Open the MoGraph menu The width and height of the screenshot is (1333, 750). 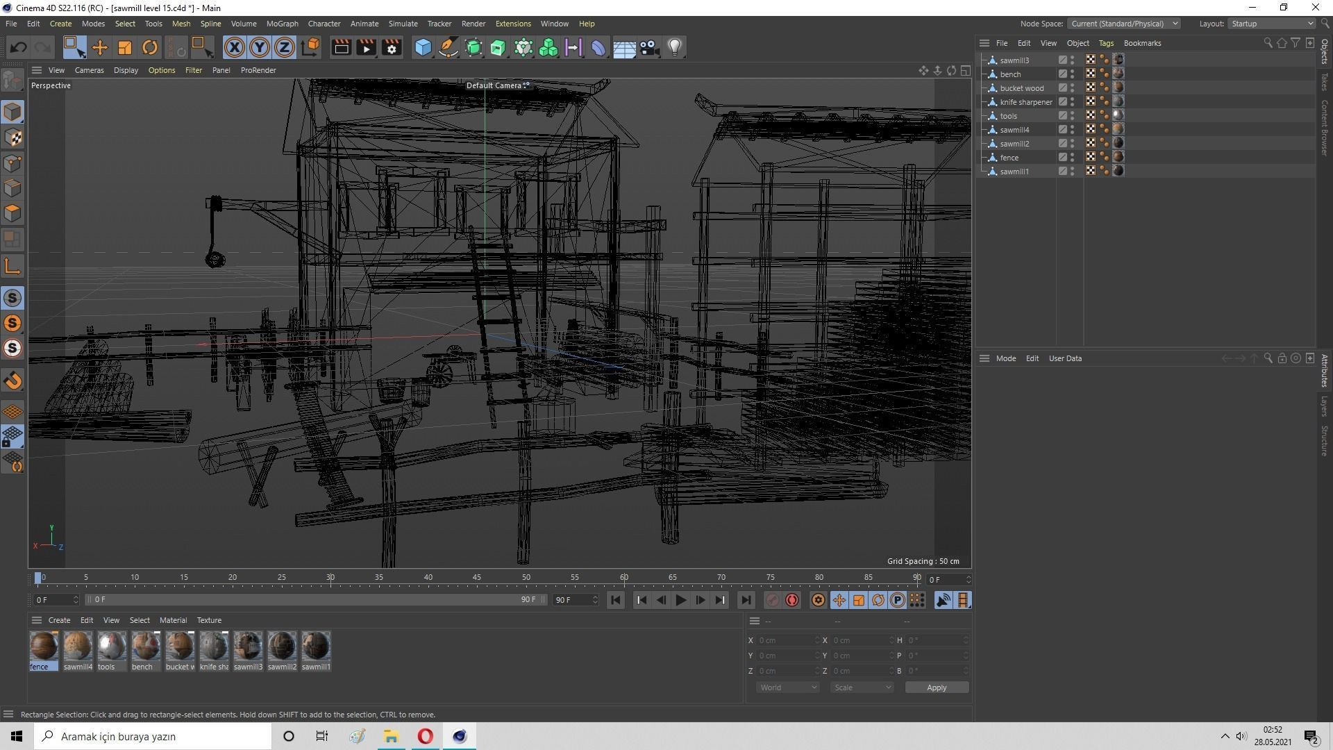pos(282,24)
